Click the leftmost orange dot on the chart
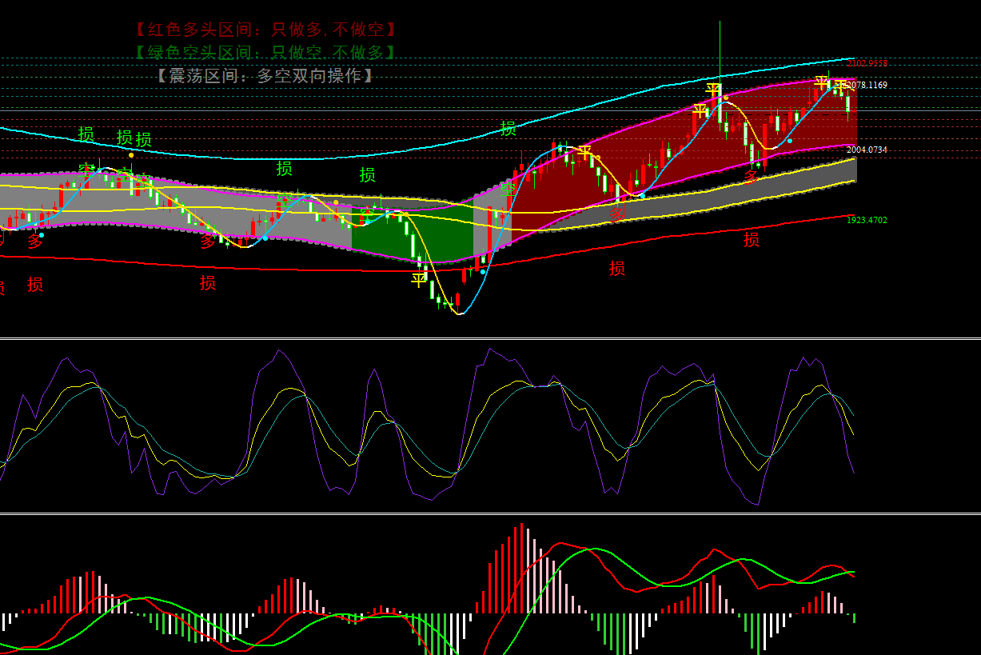The height and width of the screenshot is (655, 981). (131, 155)
